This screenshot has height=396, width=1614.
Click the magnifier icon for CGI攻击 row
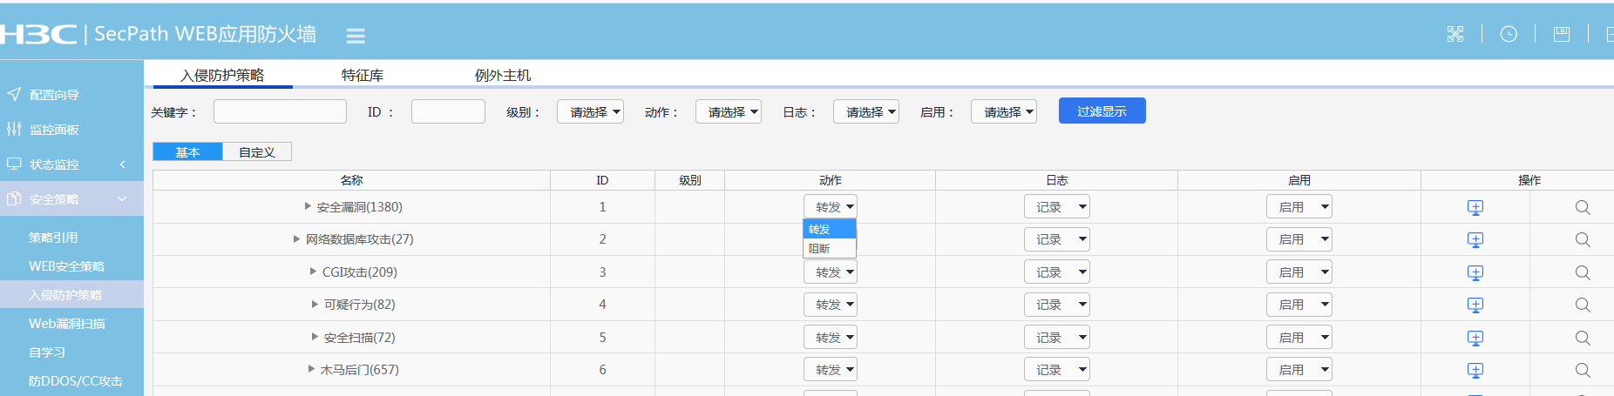pyautogui.click(x=1582, y=272)
